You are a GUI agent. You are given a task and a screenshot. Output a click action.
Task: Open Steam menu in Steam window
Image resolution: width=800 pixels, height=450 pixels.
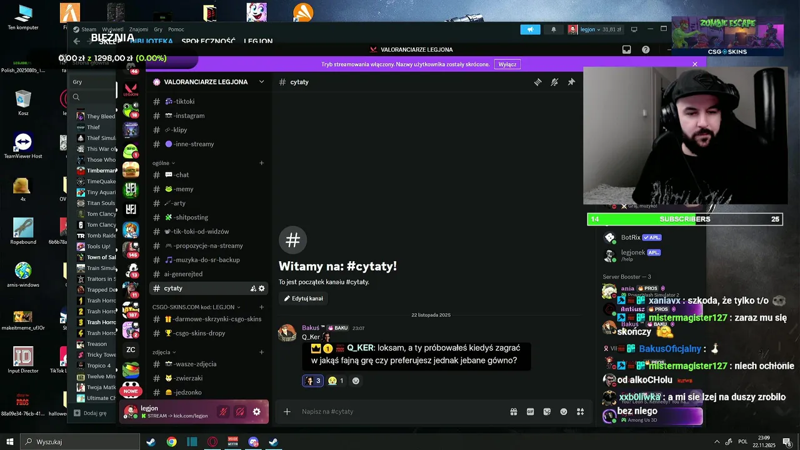pos(89,29)
